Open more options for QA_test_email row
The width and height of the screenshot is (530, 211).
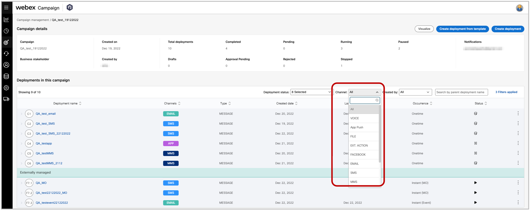[518, 113]
